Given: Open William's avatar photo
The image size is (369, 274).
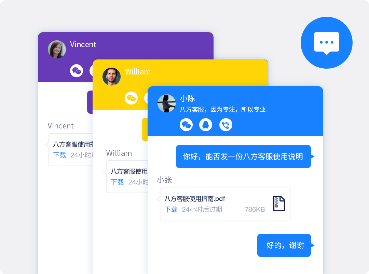Looking at the screenshot, I should 111,77.
